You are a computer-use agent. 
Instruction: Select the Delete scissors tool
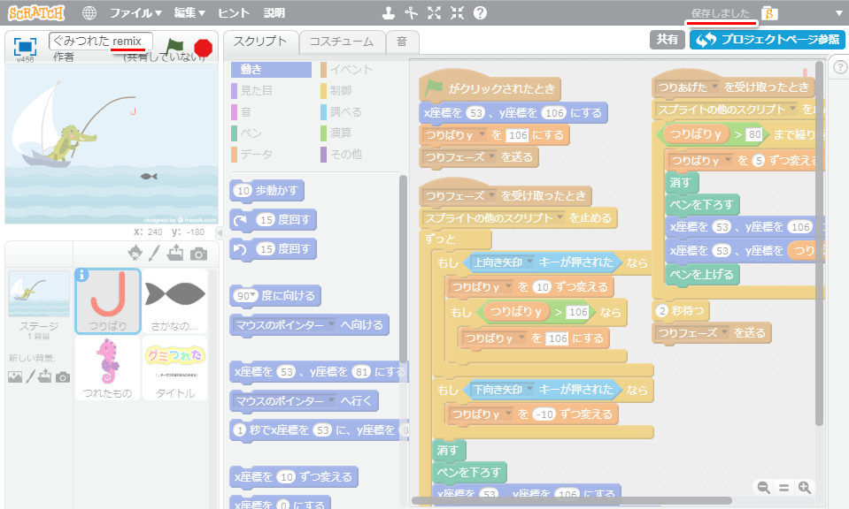(412, 13)
